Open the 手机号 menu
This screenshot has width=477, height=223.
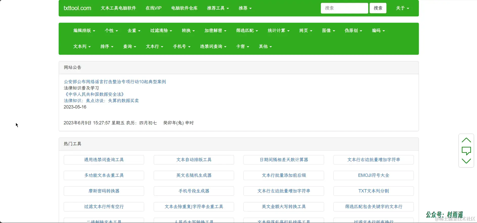tap(182, 46)
